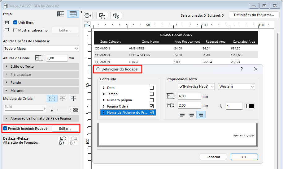
Task: Click the line spacing 2,00 field
Action: tap(189, 105)
